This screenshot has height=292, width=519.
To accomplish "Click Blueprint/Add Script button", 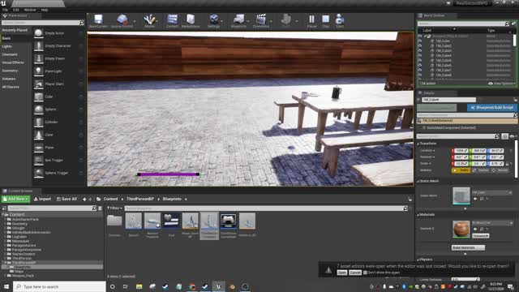I will tap(492, 108).
